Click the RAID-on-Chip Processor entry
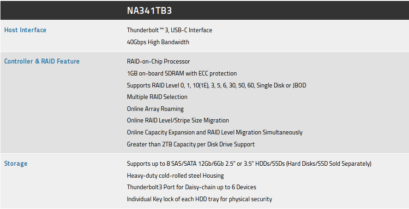 [158, 61]
